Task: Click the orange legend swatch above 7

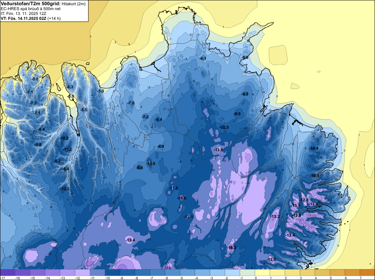Action: 367,273
